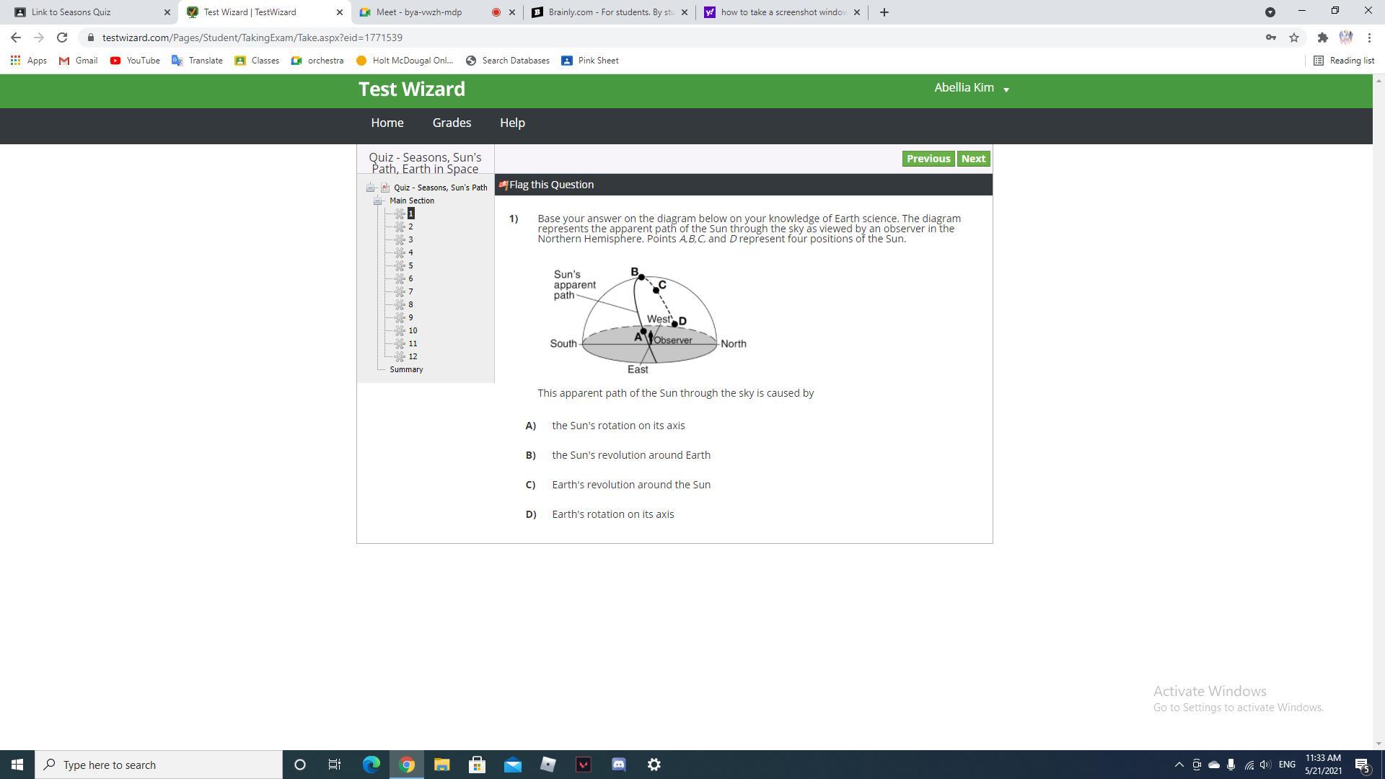The width and height of the screenshot is (1385, 779).
Task: Open the Abellia Kim user dropdown
Action: tap(971, 88)
